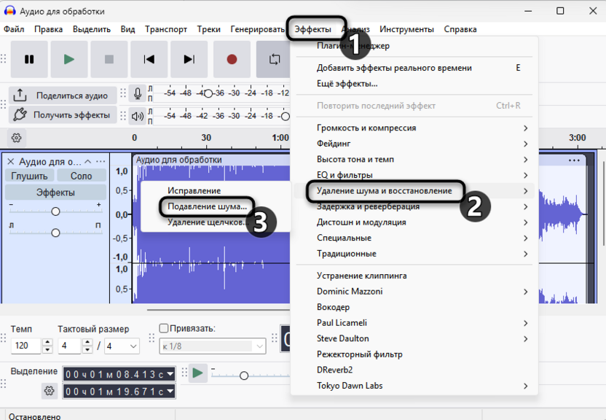This screenshot has width=606, height=420.
Task: Skip to end of the project
Action: click(189, 59)
